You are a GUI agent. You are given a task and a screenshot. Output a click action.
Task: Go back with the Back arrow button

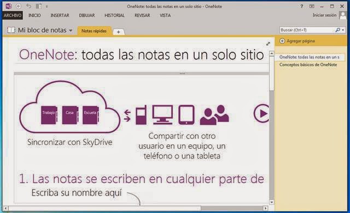tap(19, 6)
